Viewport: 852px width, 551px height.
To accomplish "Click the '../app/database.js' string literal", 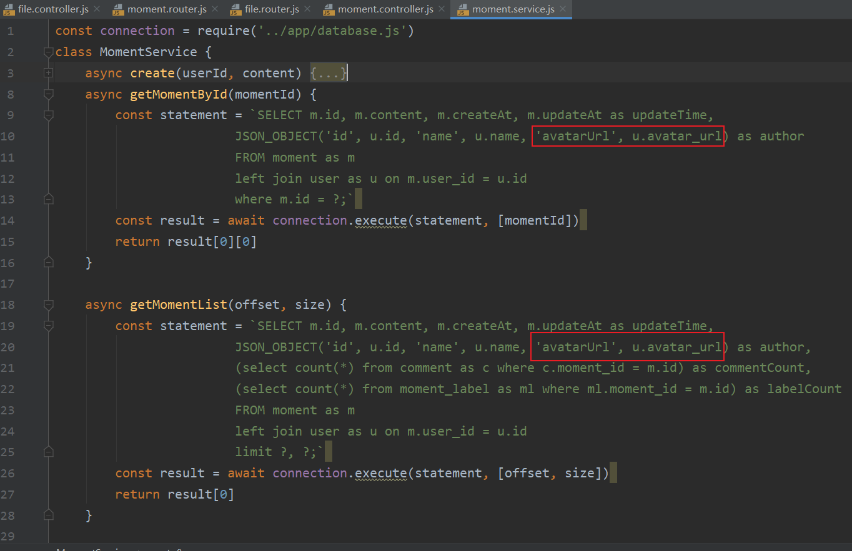I will (x=332, y=31).
